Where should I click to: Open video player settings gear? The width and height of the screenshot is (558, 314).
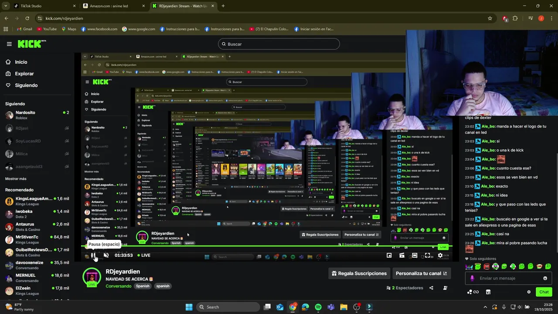pyautogui.click(x=440, y=256)
